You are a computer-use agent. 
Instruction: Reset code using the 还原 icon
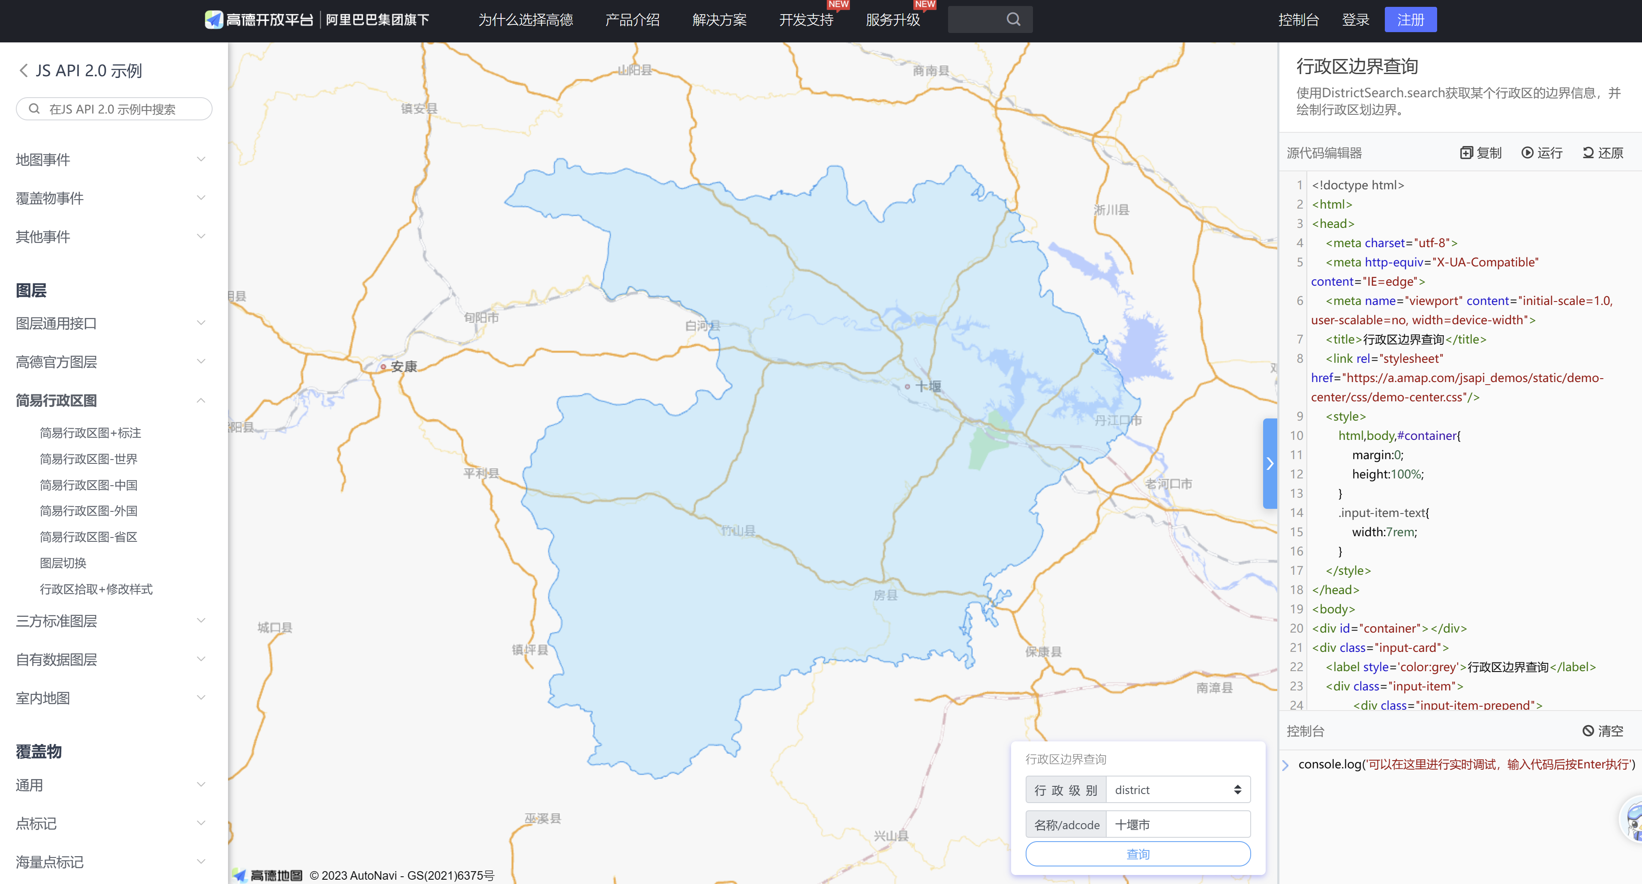(1588, 153)
